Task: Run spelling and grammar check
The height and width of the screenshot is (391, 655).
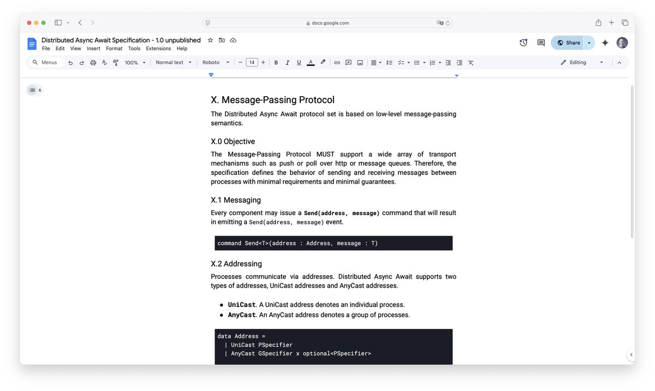Action: pyautogui.click(x=104, y=62)
